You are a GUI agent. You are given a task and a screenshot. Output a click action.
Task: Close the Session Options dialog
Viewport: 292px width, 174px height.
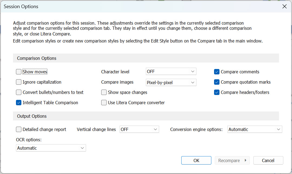[284, 6]
